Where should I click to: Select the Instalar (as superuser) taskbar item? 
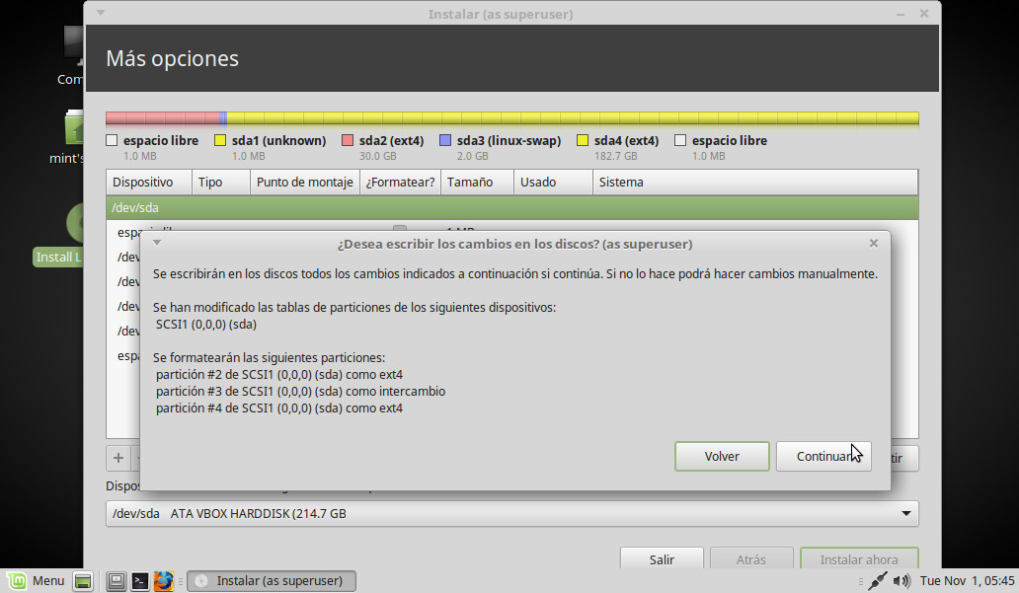[271, 581]
